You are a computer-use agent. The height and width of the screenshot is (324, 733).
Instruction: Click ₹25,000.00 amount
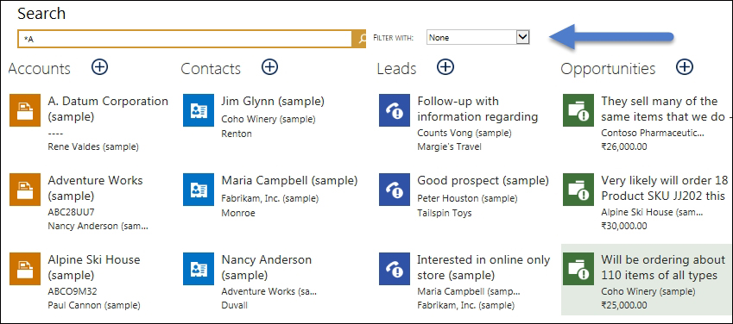click(624, 305)
